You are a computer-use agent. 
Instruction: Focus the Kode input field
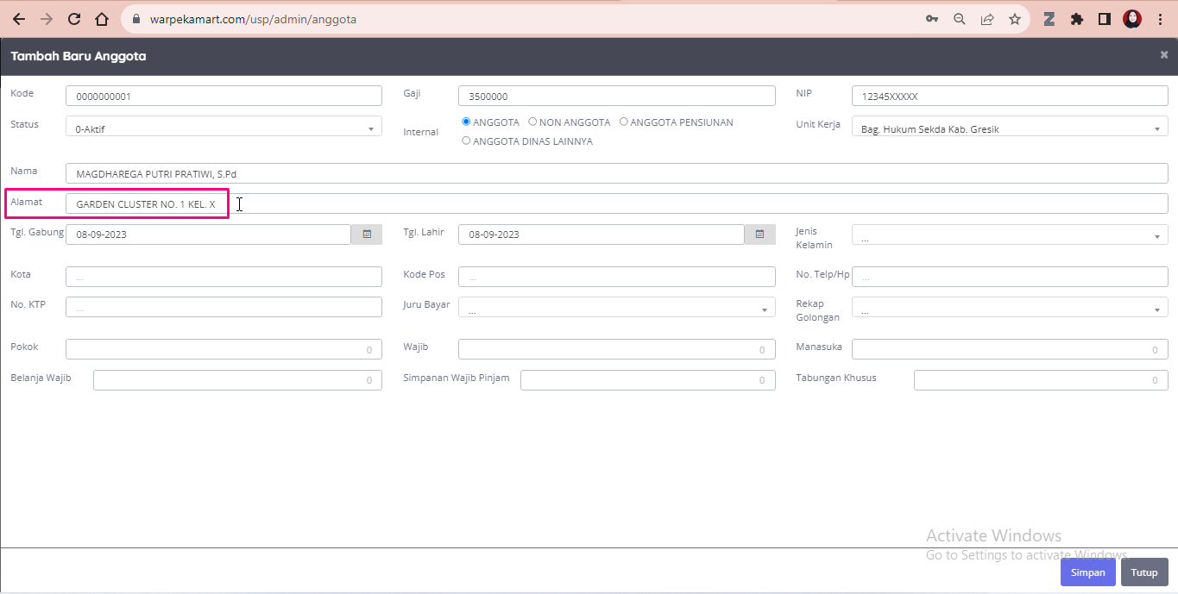pyautogui.click(x=224, y=96)
